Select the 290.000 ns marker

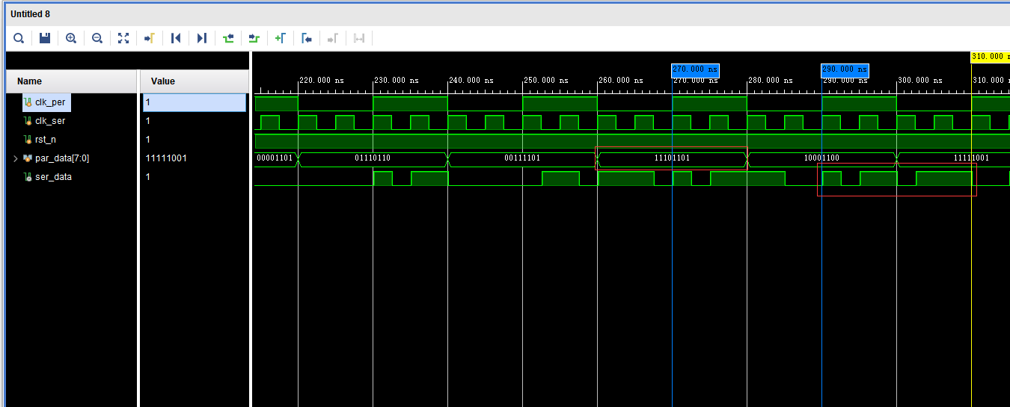click(845, 69)
